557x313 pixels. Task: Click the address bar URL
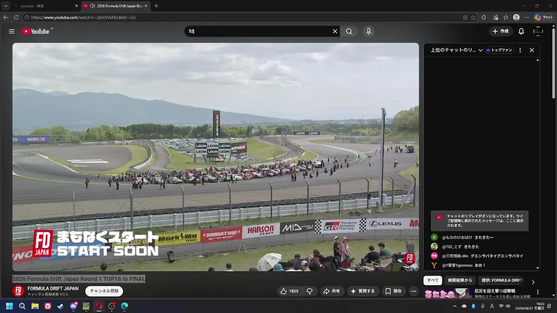coord(84,17)
